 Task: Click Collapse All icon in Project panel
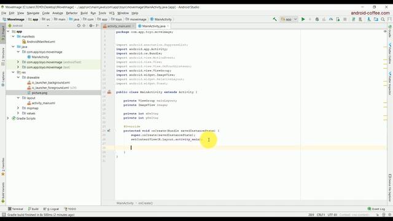click(84, 26)
